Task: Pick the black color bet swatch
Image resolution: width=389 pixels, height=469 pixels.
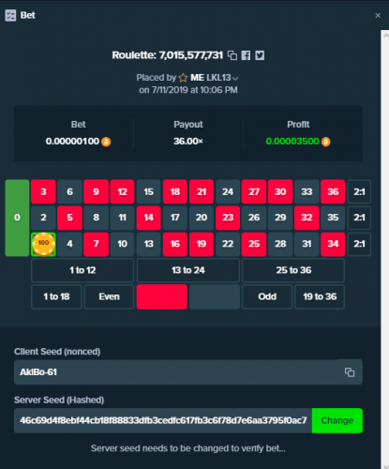Action: pyautogui.click(x=215, y=296)
